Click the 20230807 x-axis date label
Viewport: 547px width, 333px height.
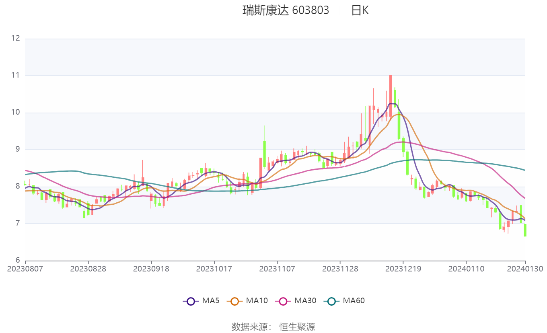[x=25, y=268]
